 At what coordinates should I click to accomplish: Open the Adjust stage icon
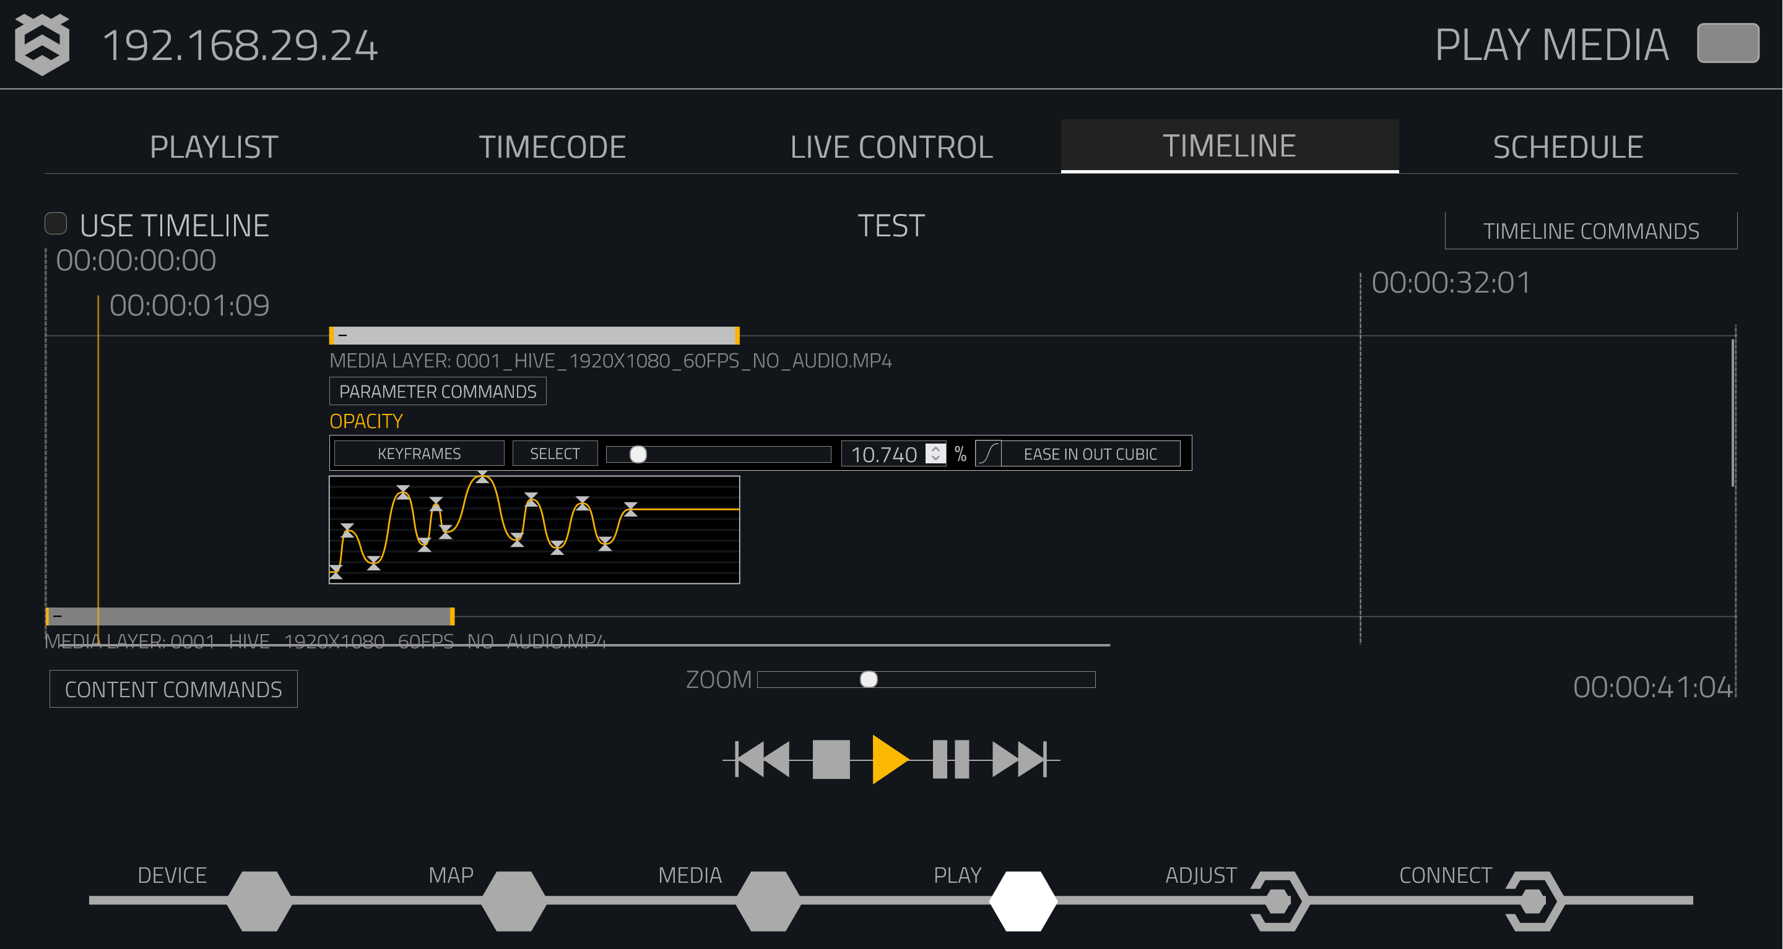pos(1279,901)
